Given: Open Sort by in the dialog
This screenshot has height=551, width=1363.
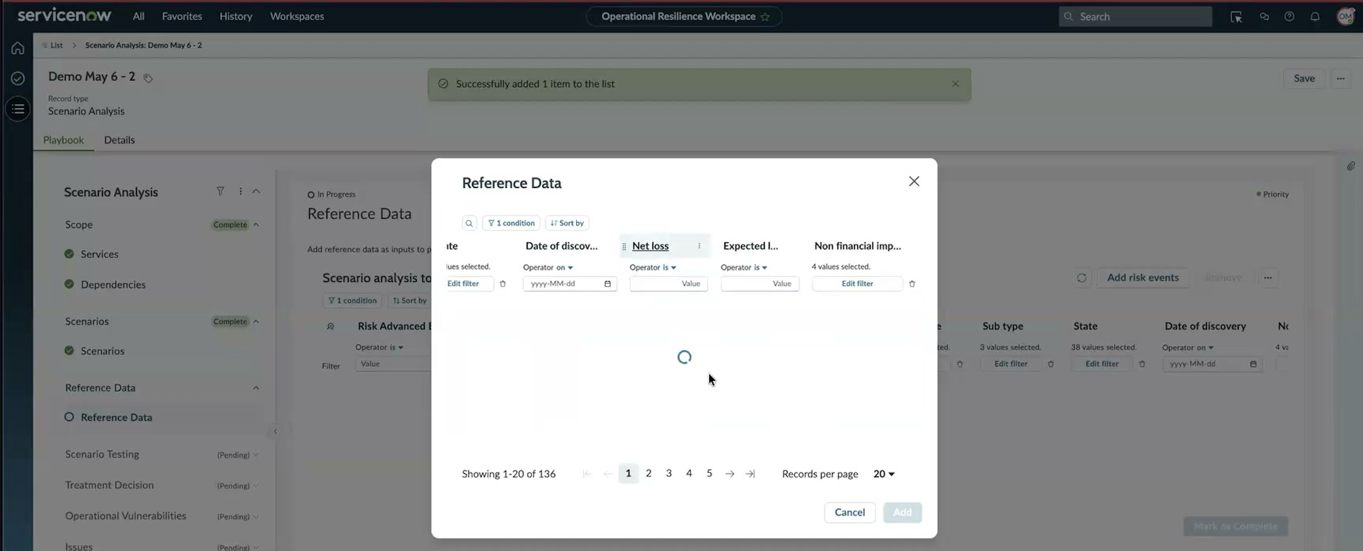Looking at the screenshot, I should tap(567, 223).
